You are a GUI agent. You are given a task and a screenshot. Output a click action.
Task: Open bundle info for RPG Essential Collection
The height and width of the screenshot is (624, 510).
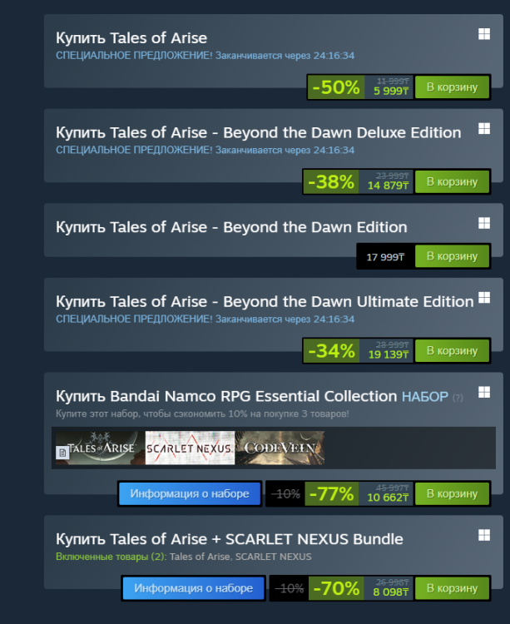pyautogui.click(x=190, y=493)
